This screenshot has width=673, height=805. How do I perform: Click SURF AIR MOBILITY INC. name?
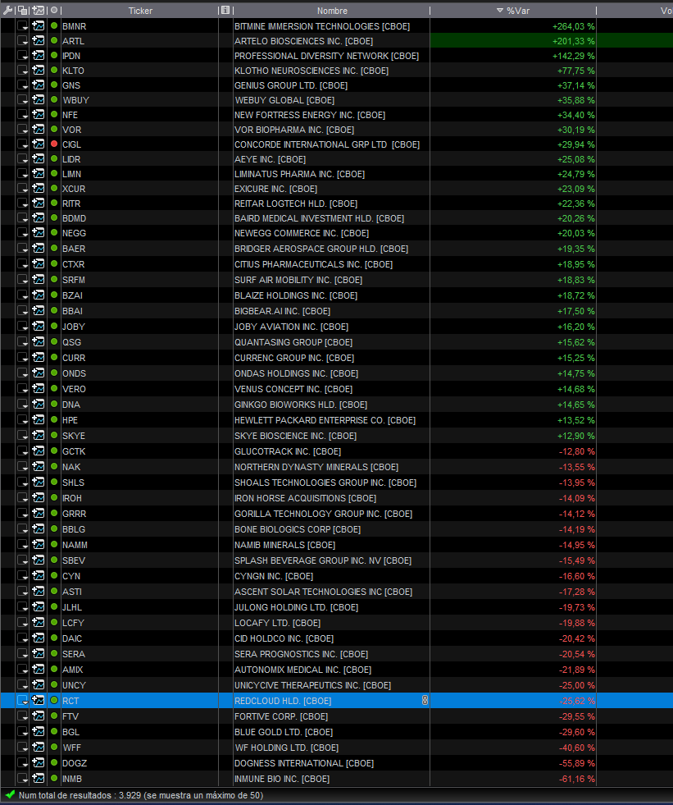298,280
